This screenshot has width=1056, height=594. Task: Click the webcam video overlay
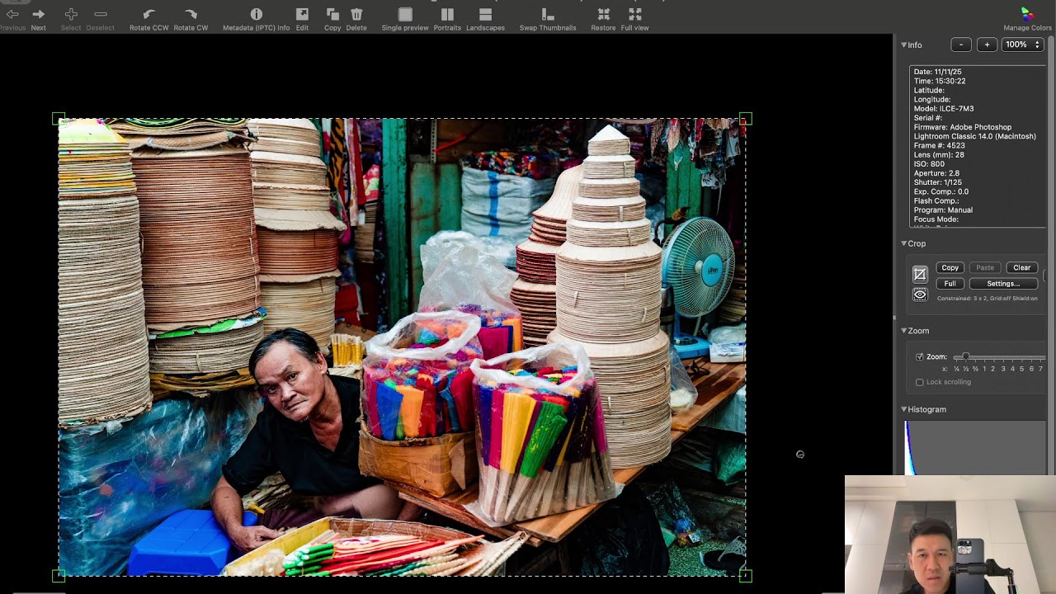(950, 535)
